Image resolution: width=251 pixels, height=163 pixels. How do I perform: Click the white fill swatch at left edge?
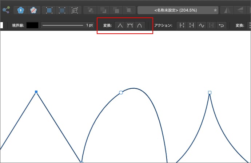tap(1, 25)
